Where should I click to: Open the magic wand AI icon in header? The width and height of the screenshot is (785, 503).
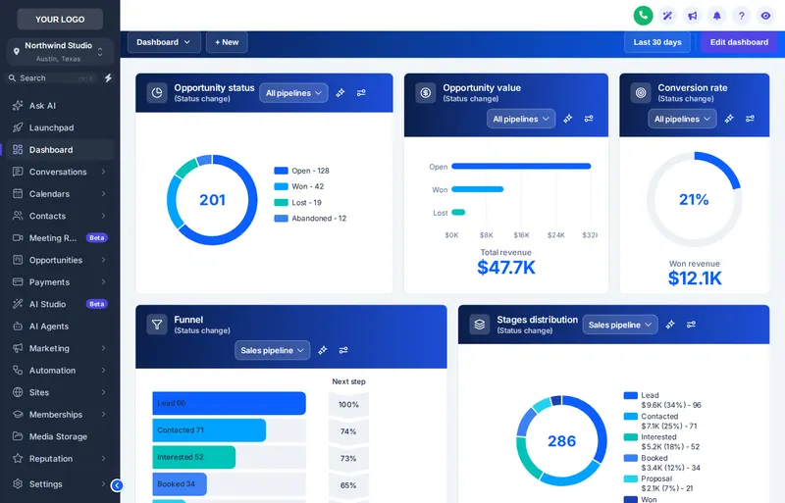click(667, 16)
